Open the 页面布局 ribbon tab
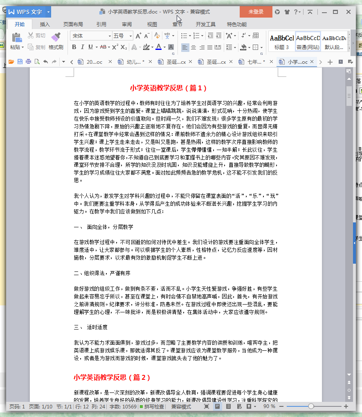This screenshot has height=417, width=362. pos(73,25)
